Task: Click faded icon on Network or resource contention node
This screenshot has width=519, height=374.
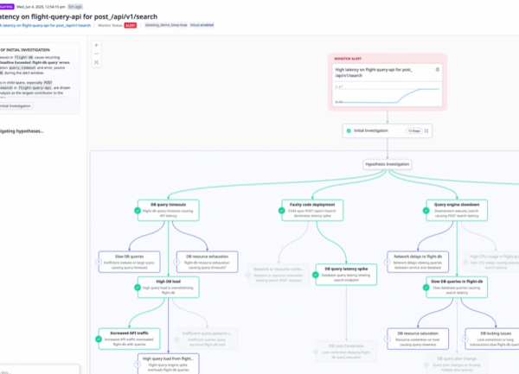Action: (248, 275)
